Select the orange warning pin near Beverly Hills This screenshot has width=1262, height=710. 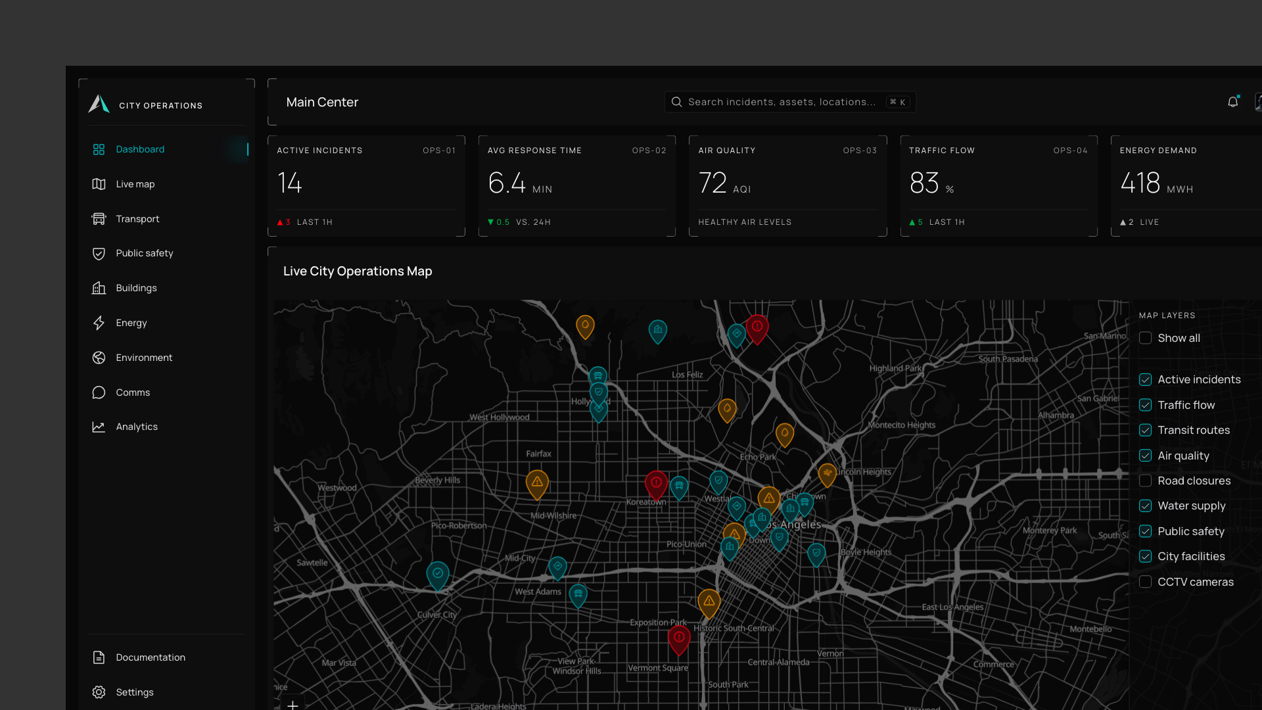pos(537,484)
